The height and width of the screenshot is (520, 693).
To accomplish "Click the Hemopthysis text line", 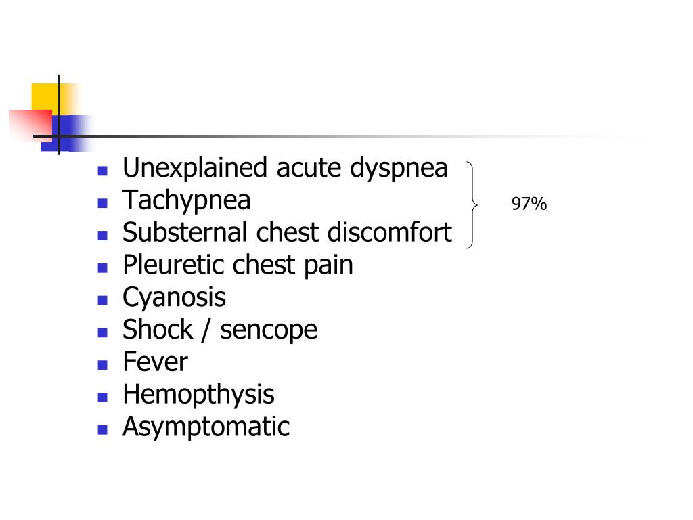I will click(x=198, y=395).
